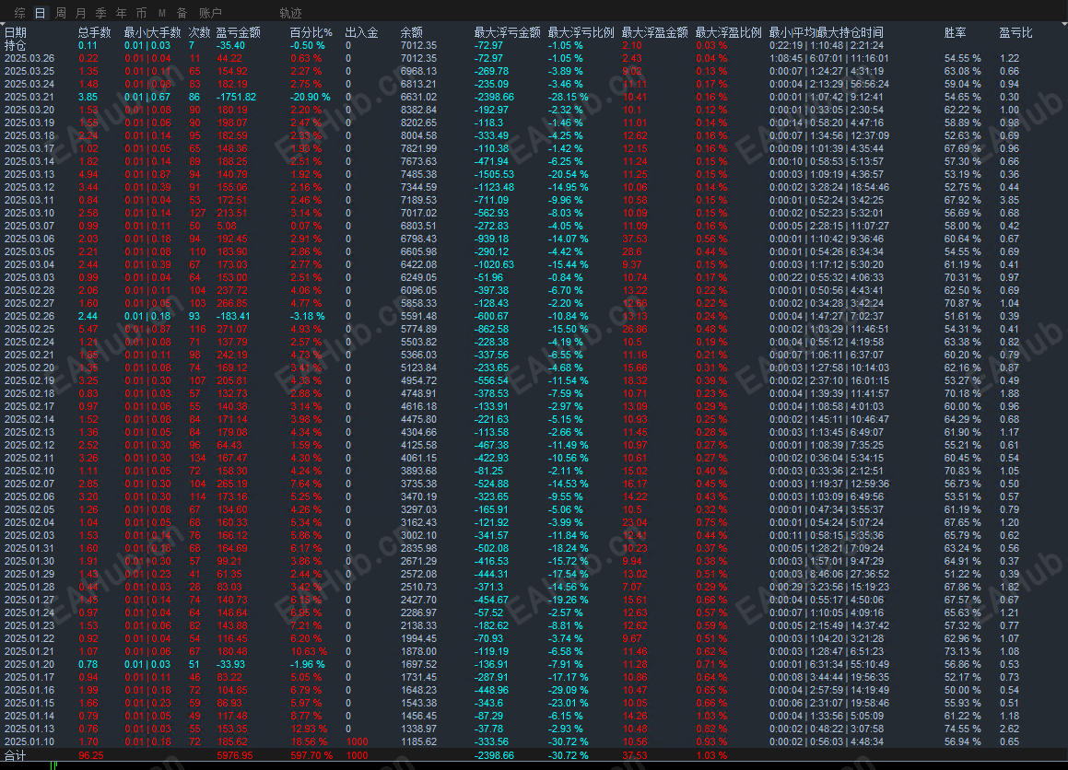Click deposit value 1000 on 2025.01.10
Screen dimensions: 1068x770
pyautogui.click(x=357, y=741)
